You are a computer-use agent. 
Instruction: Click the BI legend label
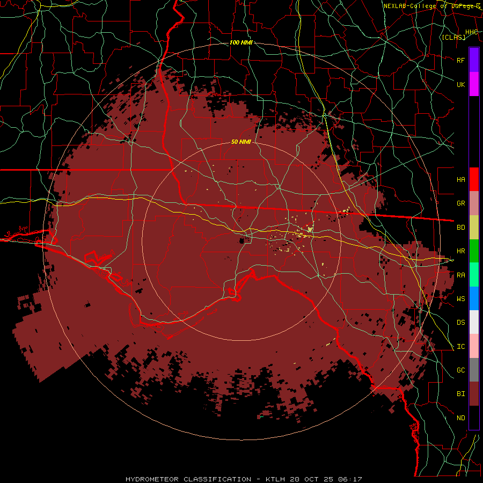pyautogui.click(x=461, y=394)
